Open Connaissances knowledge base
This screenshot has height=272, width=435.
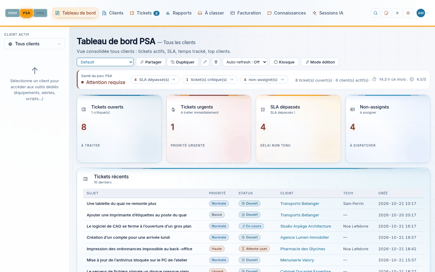click(x=286, y=13)
